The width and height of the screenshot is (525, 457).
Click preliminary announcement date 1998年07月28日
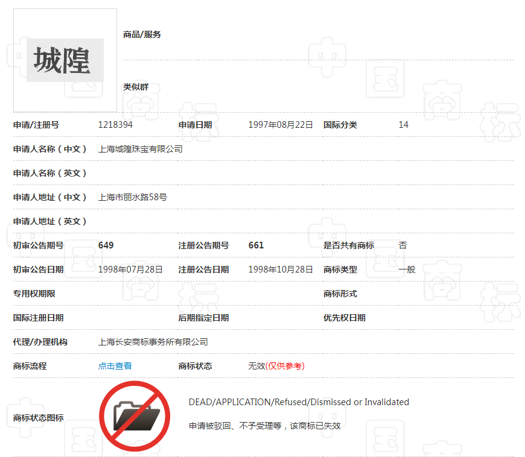[x=131, y=269]
